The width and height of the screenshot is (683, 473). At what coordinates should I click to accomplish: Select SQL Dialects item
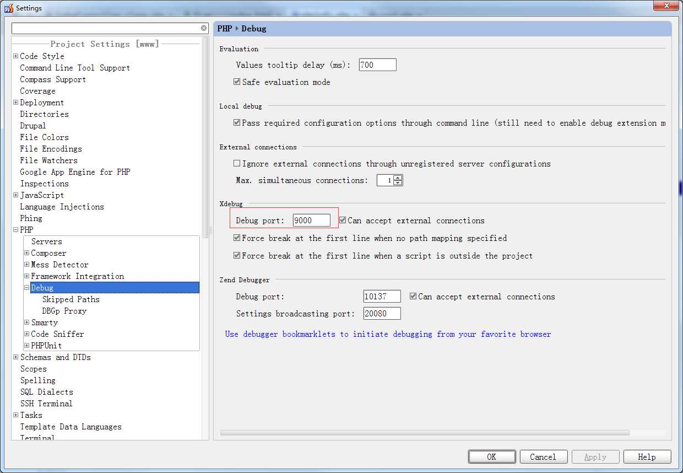point(46,391)
